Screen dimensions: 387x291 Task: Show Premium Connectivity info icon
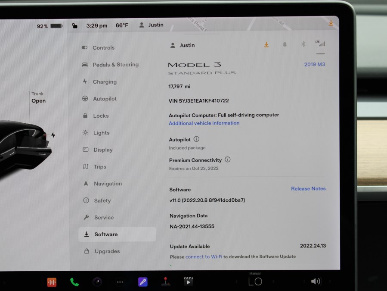click(228, 160)
